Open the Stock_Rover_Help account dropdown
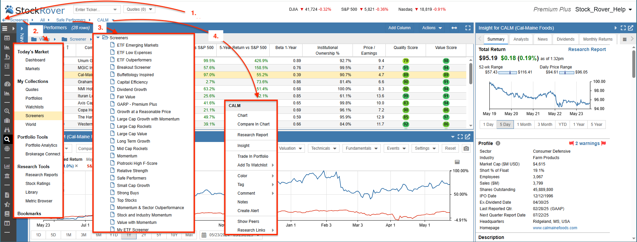The height and width of the screenshot is (242, 637). [603, 9]
